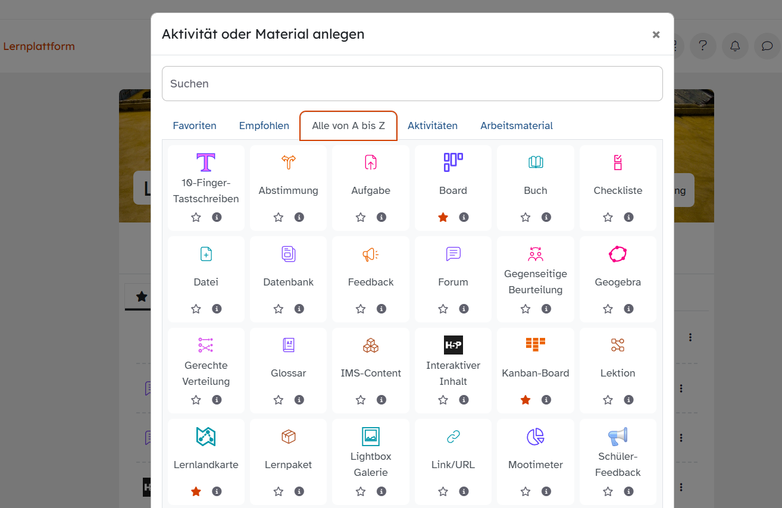
Task: Choose the Feedback megaphone icon
Action: [x=371, y=254]
